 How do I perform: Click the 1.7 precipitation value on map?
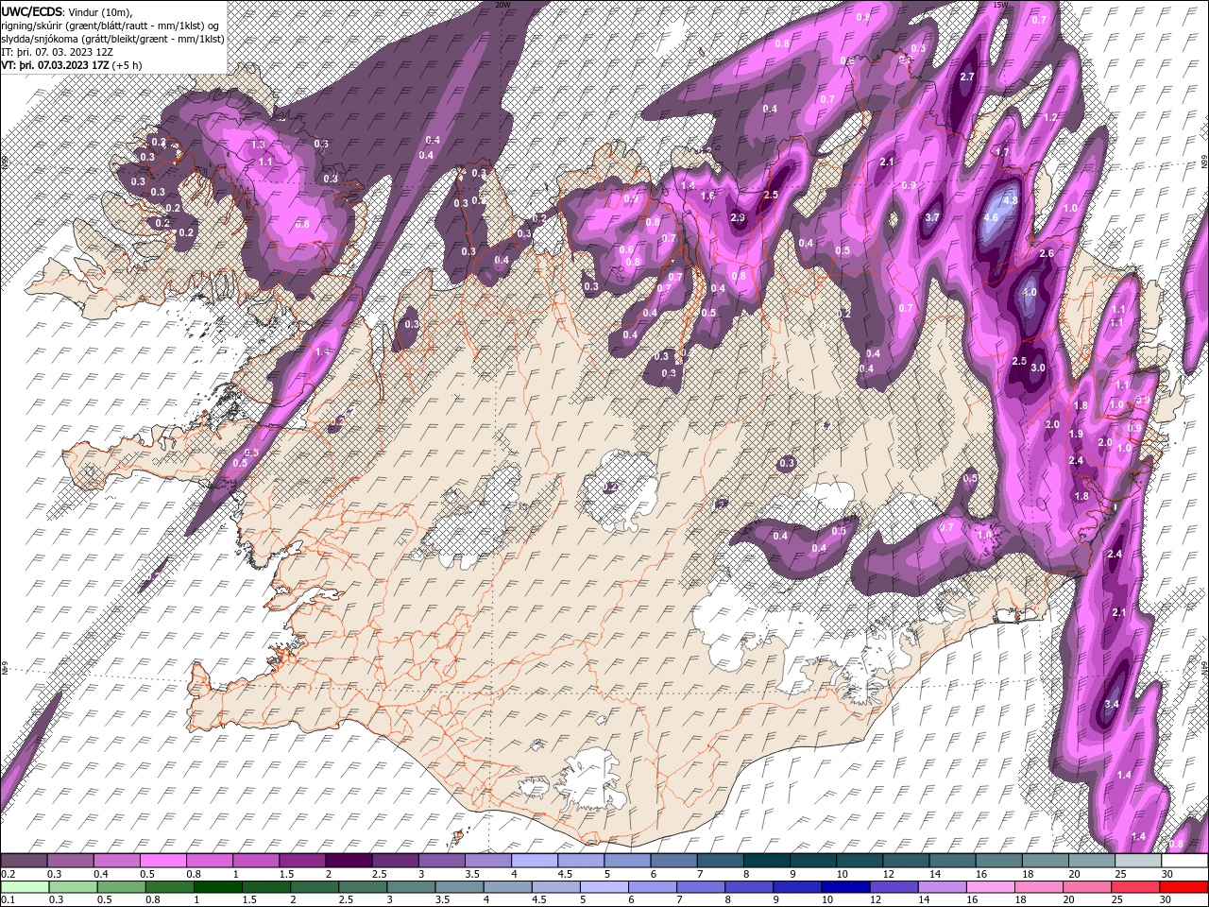1002,152
